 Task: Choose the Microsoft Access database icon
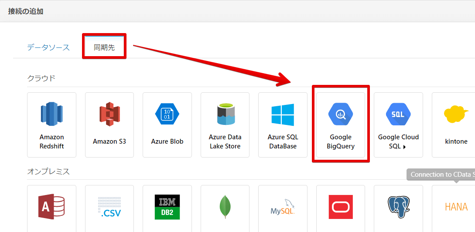coord(51,206)
